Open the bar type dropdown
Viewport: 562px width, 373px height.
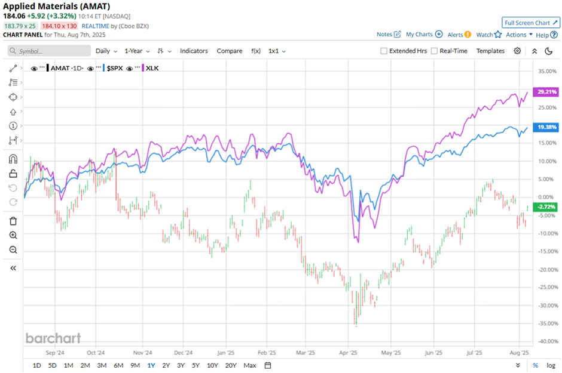click(164, 51)
